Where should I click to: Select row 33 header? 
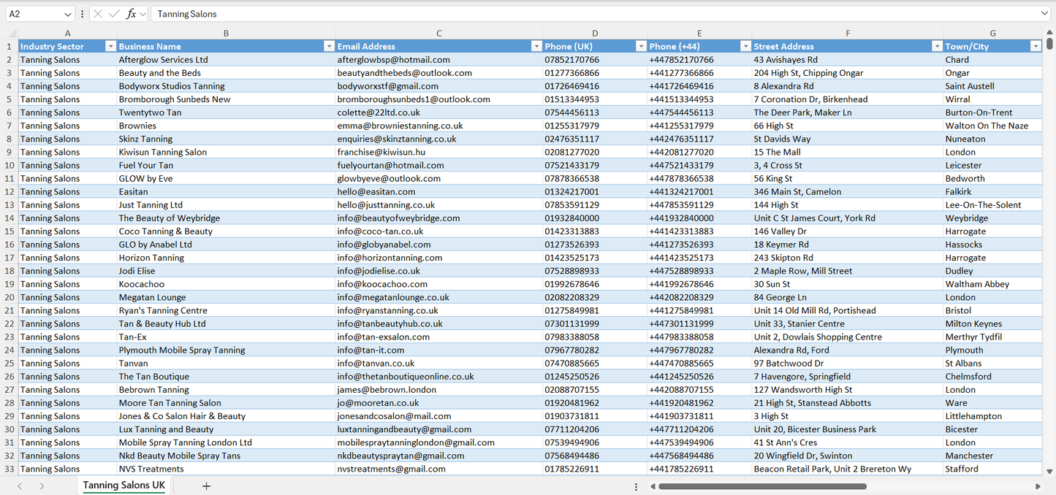tap(9, 469)
